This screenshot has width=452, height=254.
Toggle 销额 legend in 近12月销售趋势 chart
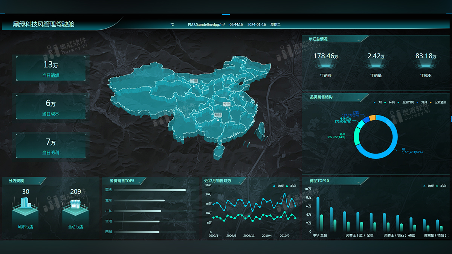point(278,186)
